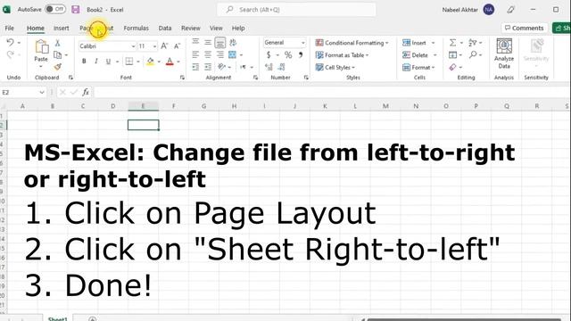Viewport: 571px width, 321px height.
Task: Center text horizontally icon
Action: tap(208, 54)
